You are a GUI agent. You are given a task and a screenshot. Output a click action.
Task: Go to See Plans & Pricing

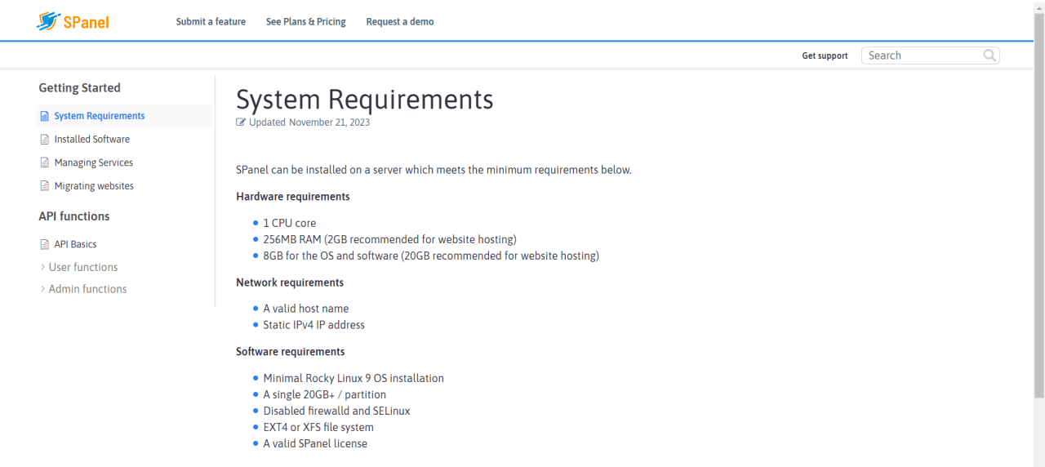305,22
